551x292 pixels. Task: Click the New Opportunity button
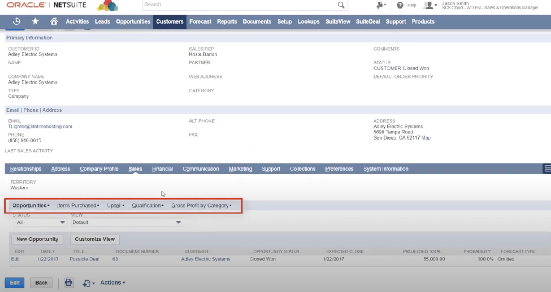37,239
